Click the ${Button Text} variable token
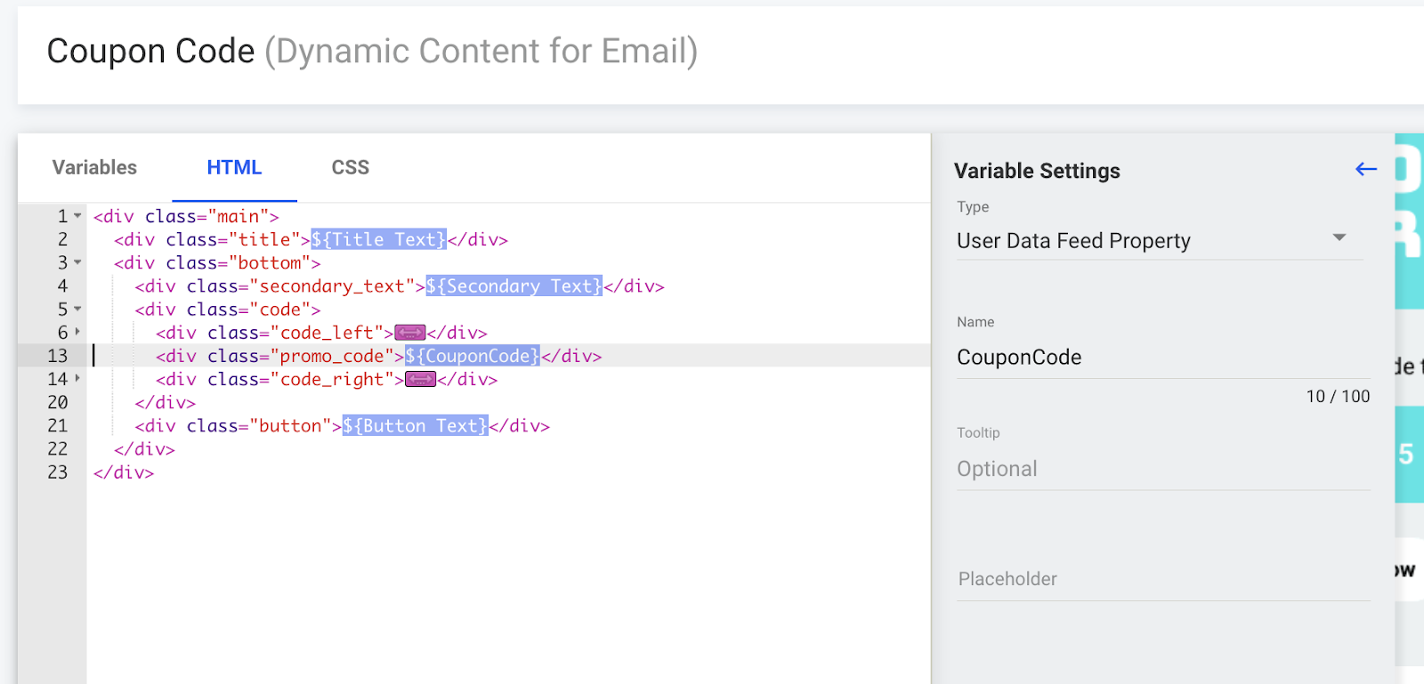Image resolution: width=1424 pixels, height=684 pixels. pos(415,426)
